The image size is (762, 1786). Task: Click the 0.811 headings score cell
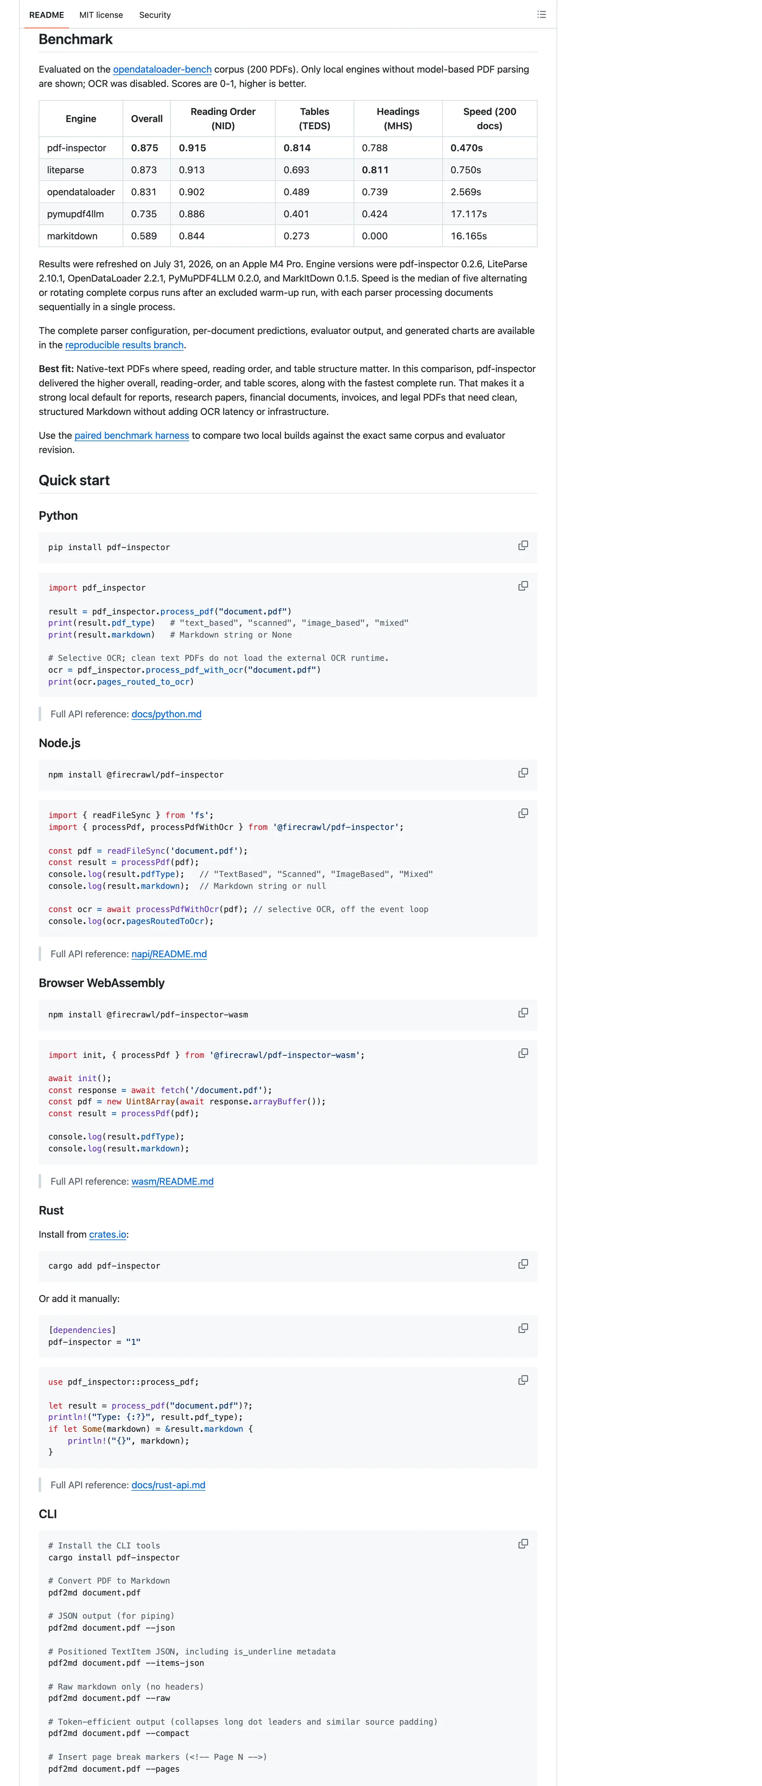click(x=398, y=170)
